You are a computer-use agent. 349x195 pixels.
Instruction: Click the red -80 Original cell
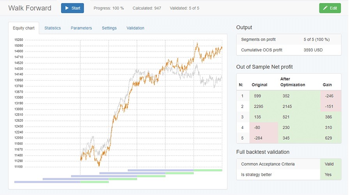263,127
